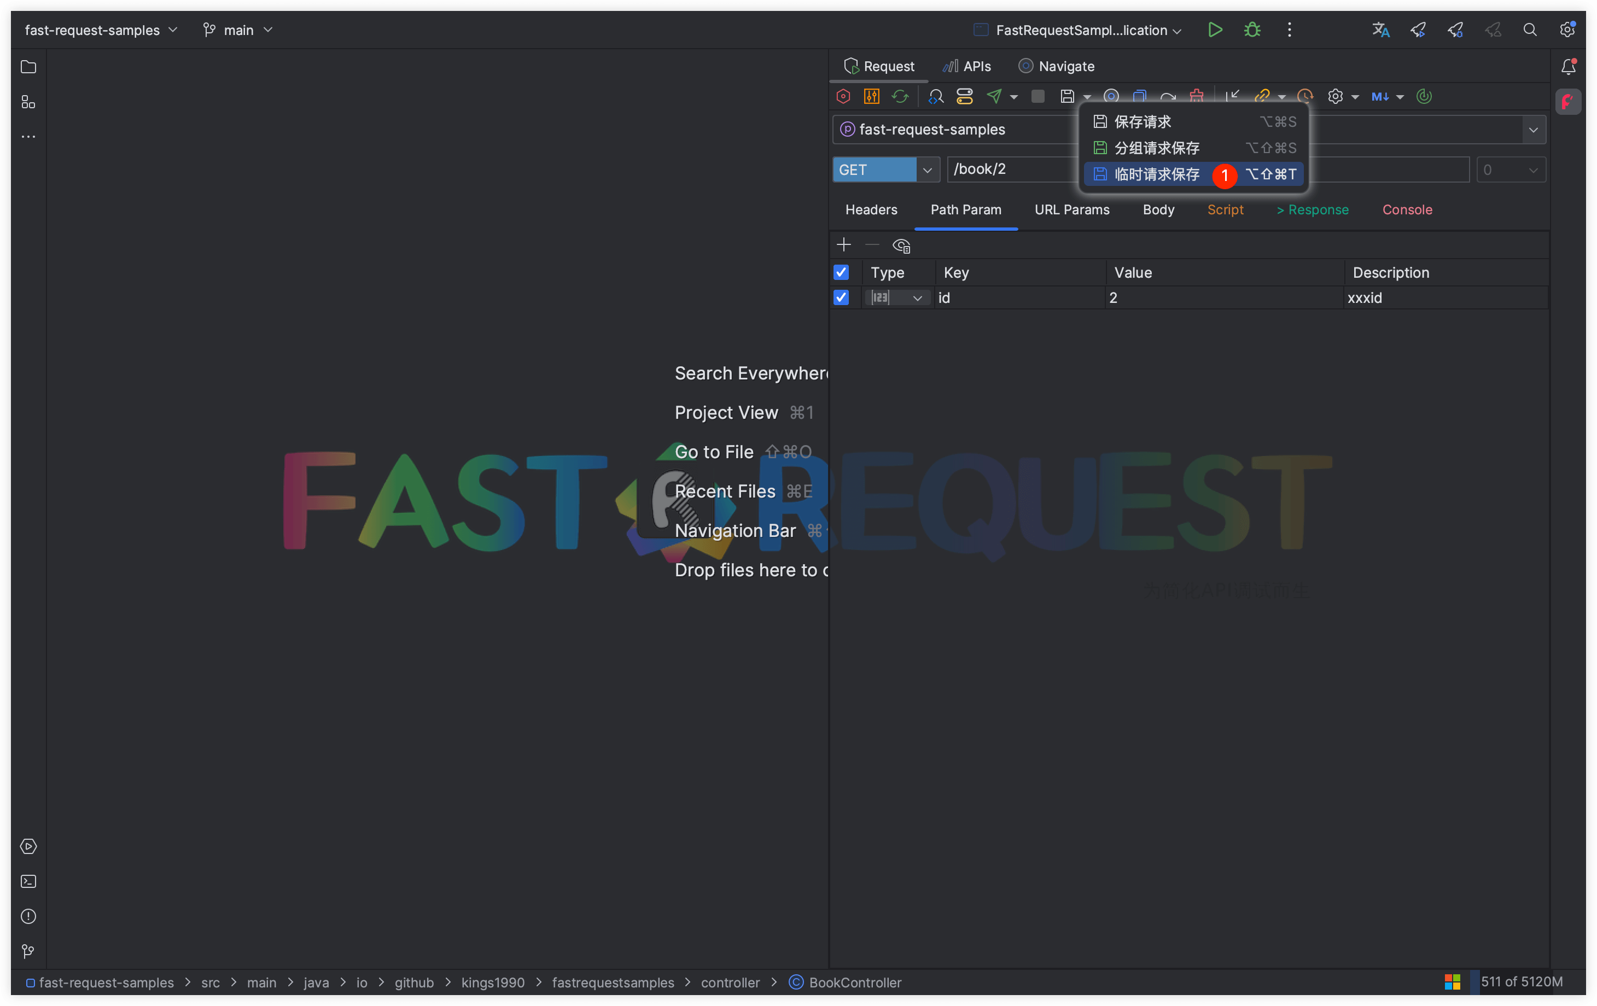Click the green sync/refresh arrows icon
1597x1006 pixels.
pyautogui.click(x=900, y=96)
